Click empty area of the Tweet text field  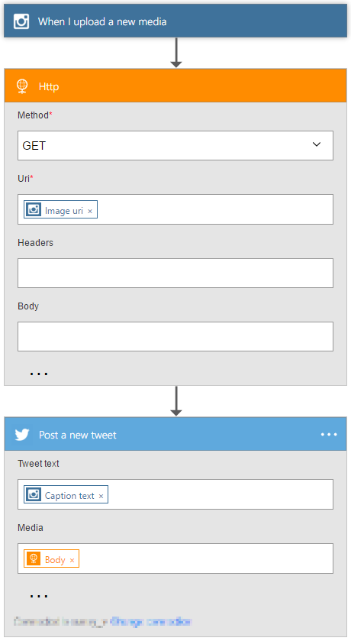point(221,494)
